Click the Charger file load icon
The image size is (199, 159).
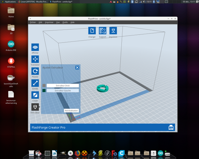pyautogui.click(x=92, y=31)
